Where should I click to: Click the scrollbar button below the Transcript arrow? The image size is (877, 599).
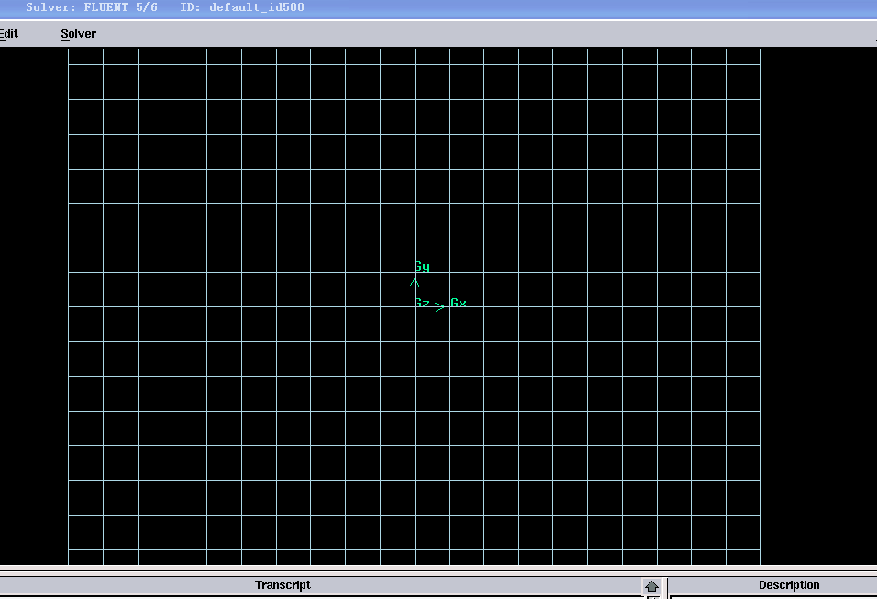(x=651, y=596)
